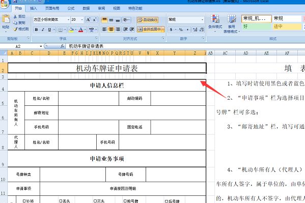Toggle merge and center for cells

click(149, 30)
